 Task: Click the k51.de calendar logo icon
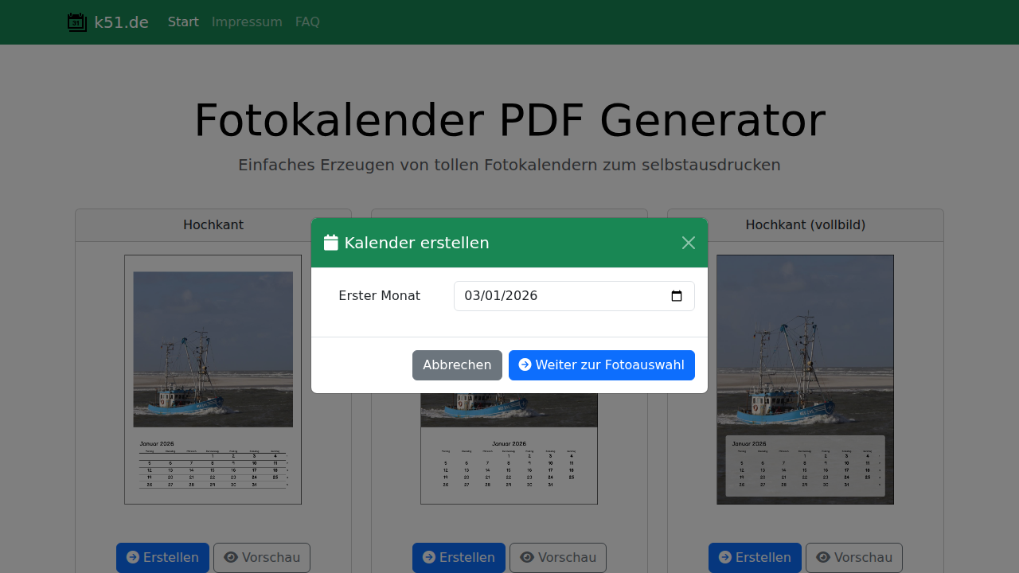pyautogui.click(x=77, y=22)
